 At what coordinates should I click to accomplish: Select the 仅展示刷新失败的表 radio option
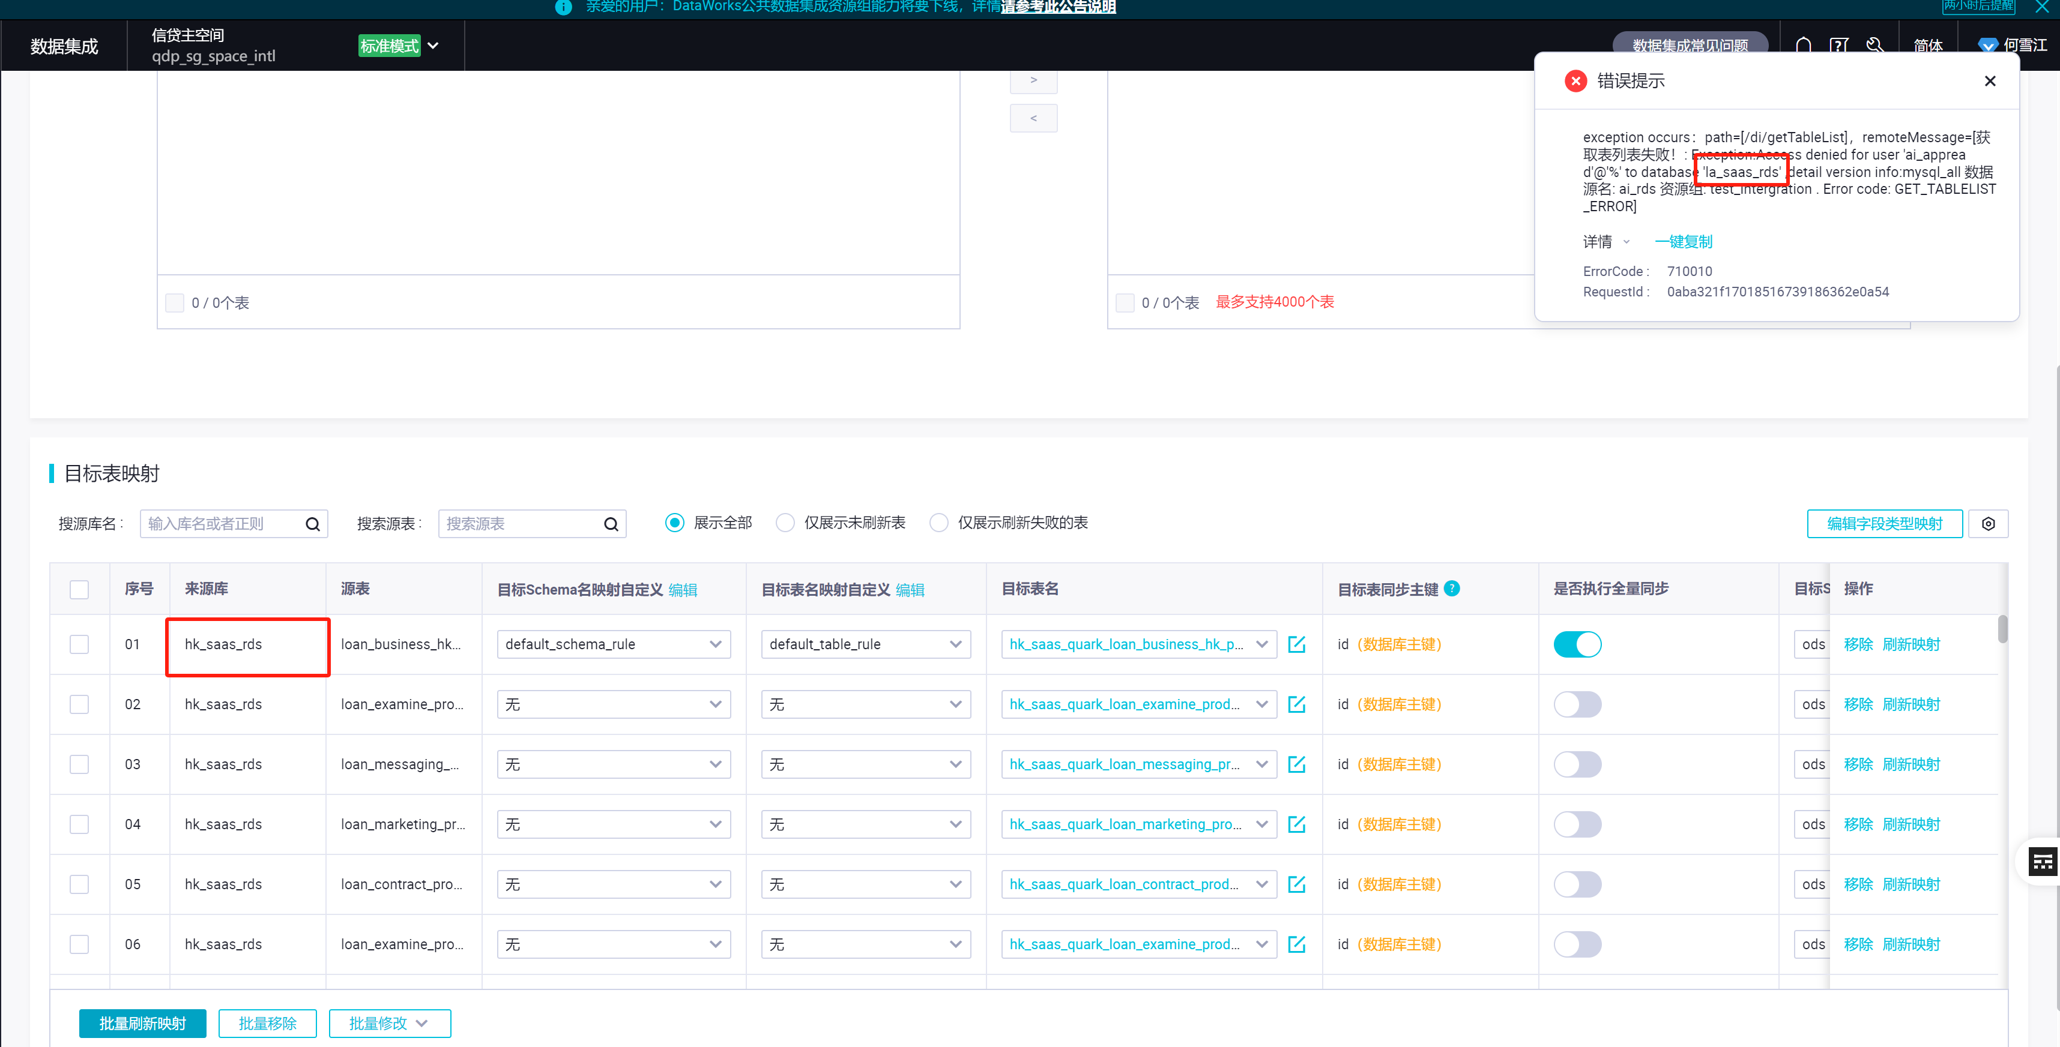(939, 523)
